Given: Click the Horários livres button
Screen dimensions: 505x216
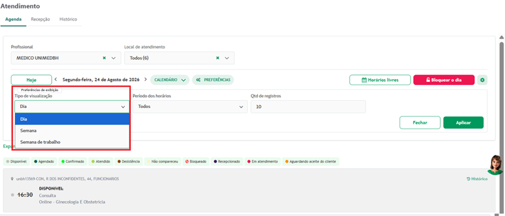Looking at the screenshot, I should (380, 80).
